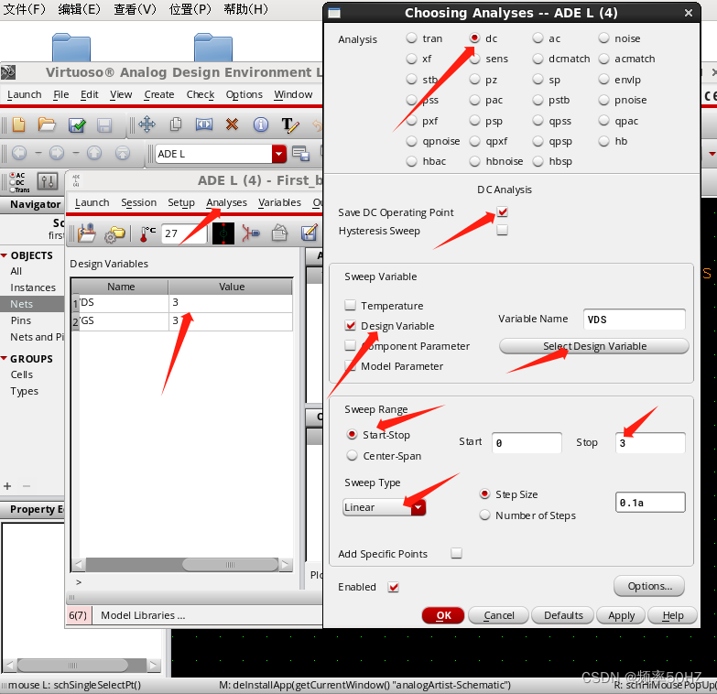Open Create menu in Virtuoso window
Image resolution: width=717 pixels, height=694 pixels.
click(159, 94)
